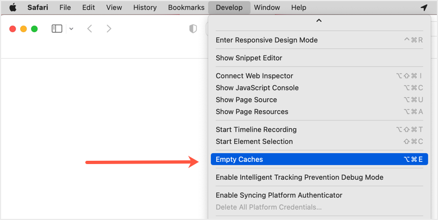Viewport: 438px width, 220px height.
Task: Click the privacy shield icon
Action: point(193,29)
